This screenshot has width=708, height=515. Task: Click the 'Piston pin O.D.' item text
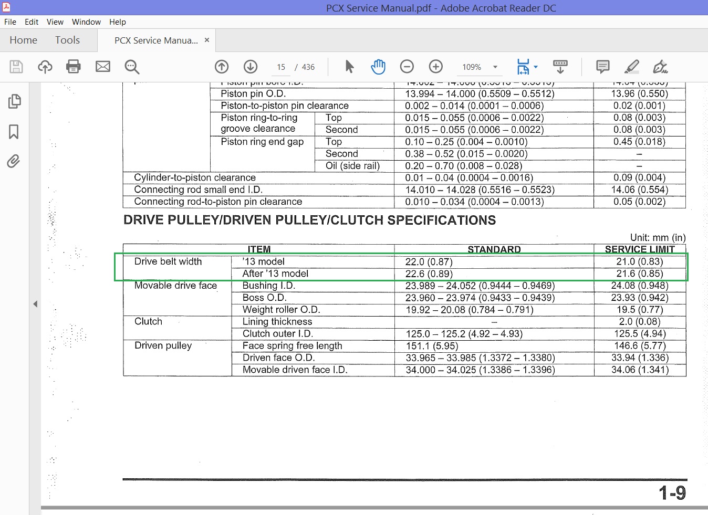tap(253, 94)
